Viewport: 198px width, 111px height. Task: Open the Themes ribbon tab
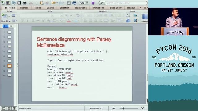click(x=24, y=8)
